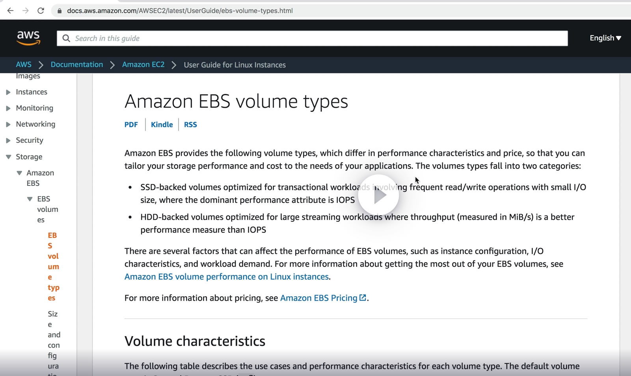Expand the Instances sidebar section
Screen dimensions: 631x376
click(x=8, y=92)
